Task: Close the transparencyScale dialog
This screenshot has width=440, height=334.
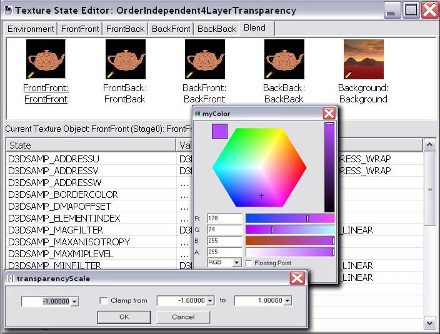Action: click(297, 278)
